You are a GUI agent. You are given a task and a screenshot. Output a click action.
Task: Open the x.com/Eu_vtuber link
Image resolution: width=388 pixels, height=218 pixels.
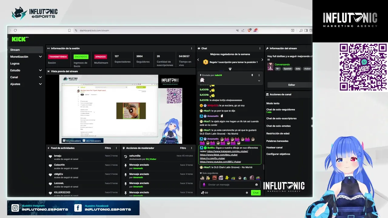(x=212, y=158)
